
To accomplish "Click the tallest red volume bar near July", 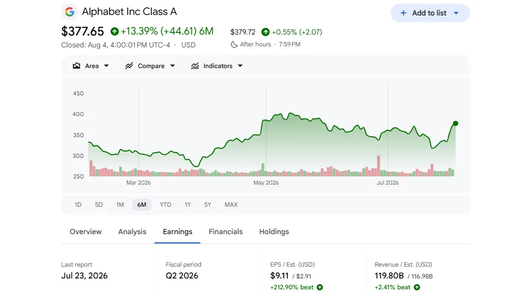I will 379,166.
